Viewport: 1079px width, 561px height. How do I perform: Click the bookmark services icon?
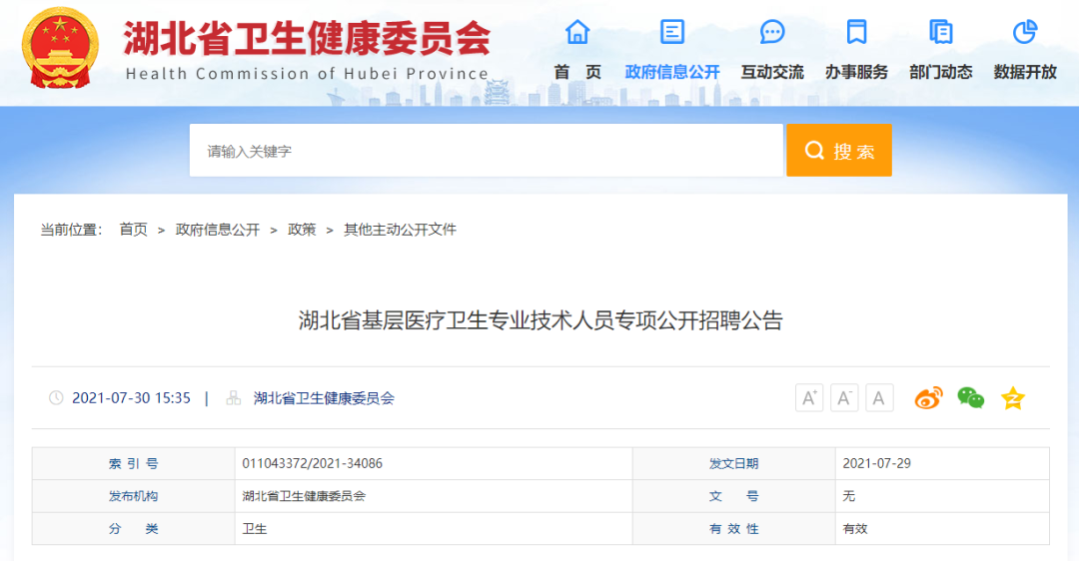click(x=857, y=32)
